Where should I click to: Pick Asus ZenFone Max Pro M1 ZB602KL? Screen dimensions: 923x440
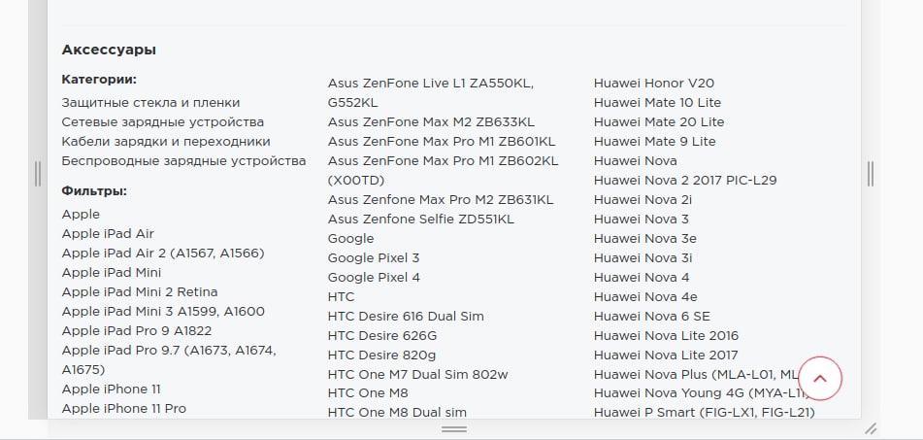pos(444,170)
